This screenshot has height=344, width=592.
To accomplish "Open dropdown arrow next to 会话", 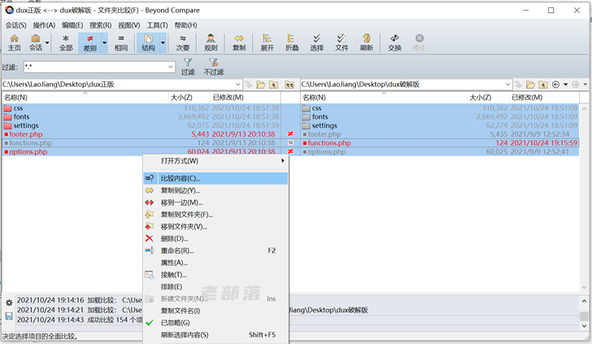I will [47, 42].
